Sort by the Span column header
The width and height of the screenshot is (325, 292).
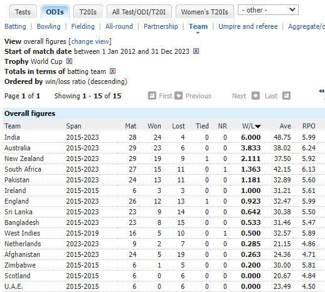(73, 126)
